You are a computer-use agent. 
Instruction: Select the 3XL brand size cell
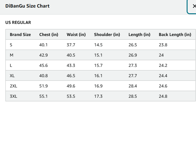tap(14, 96)
